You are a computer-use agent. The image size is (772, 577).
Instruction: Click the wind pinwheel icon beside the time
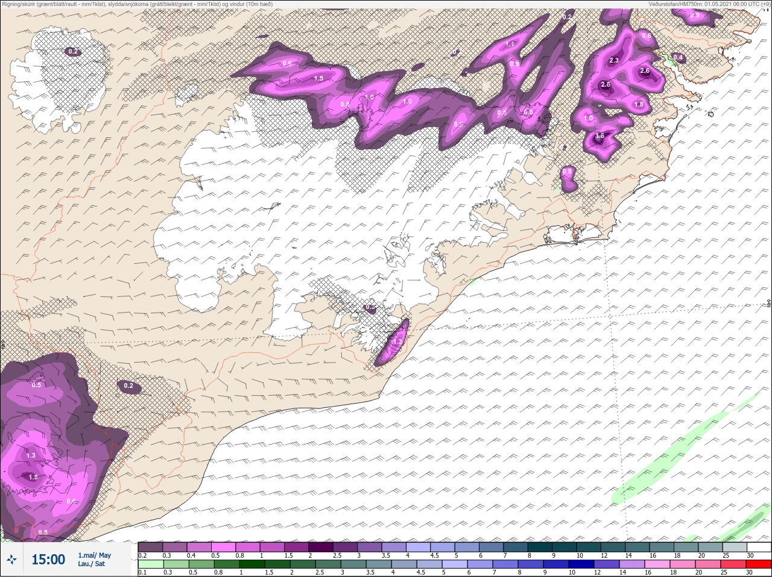12,560
